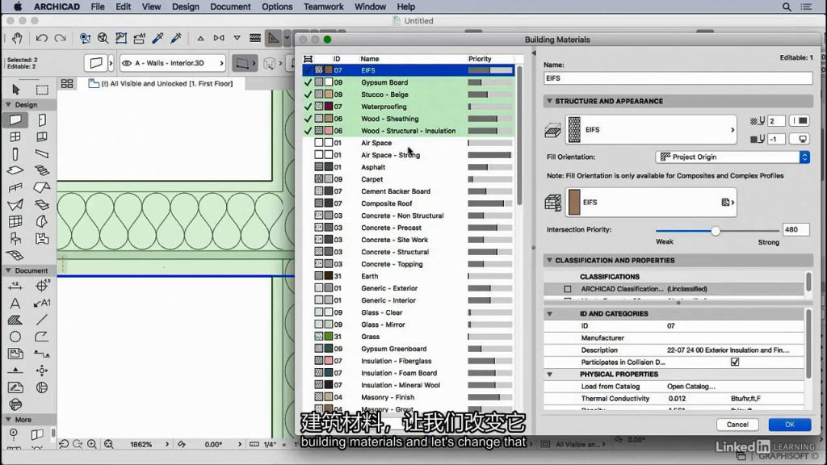The image size is (827, 465).
Task: Open the Document menu
Action: (230, 6)
